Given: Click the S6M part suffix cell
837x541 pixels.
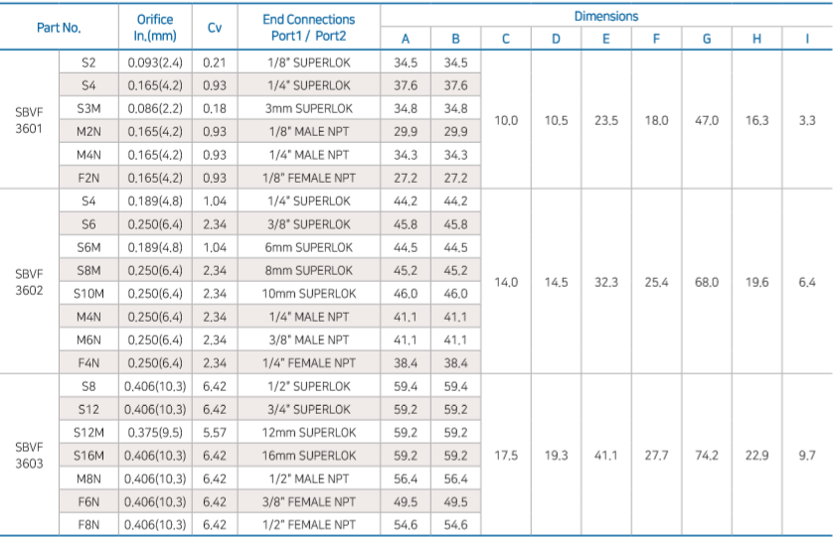Looking at the screenshot, I should [88, 247].
